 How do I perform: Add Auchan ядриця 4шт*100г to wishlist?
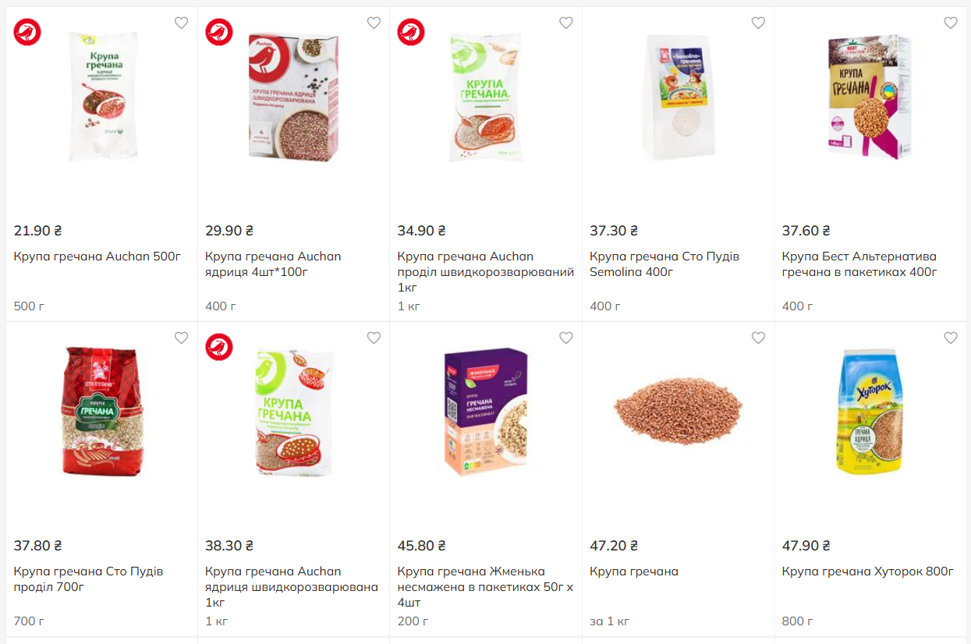tap(374, 23)
